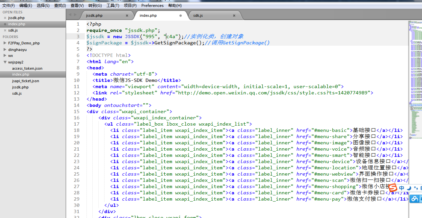Open the 编辑(E) menu

(x=26, y=6)
